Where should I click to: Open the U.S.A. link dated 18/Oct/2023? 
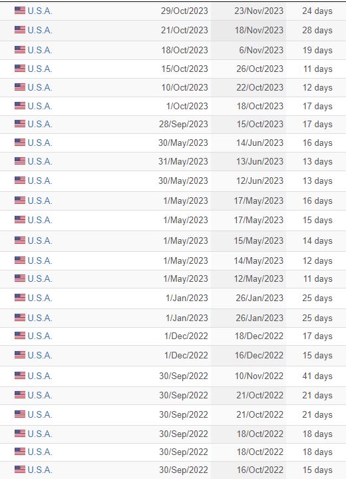(40, 50)
